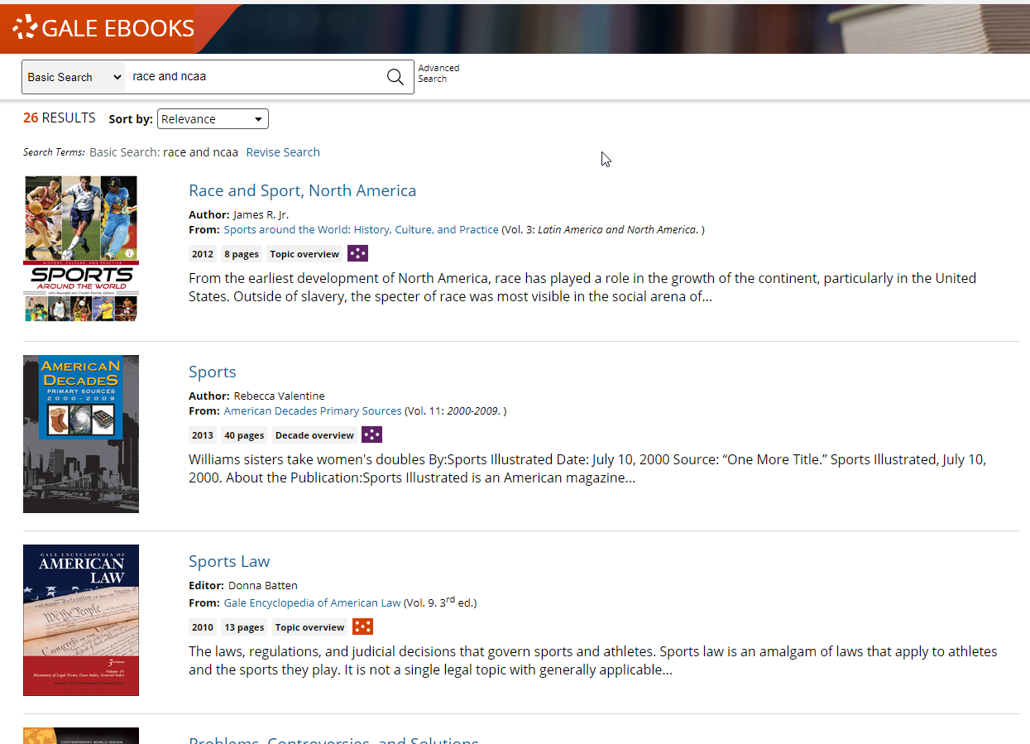The width and height of the screenshot is (1030, 744).
Task: Open the Sports article by Rebecca Valentine
Action: coord(213,372)
